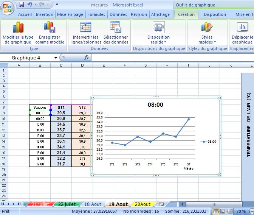Switch to Mise en page tab
Image resolution: width=254 pixels, height=215 pixels.
70,14
